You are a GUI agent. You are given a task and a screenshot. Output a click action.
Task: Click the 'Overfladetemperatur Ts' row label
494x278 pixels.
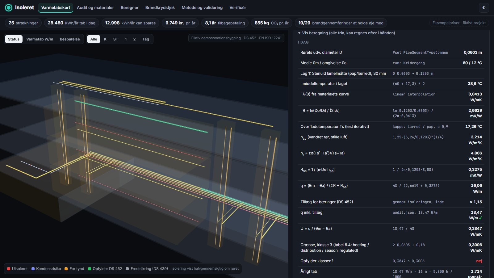(x=335, y=127)
